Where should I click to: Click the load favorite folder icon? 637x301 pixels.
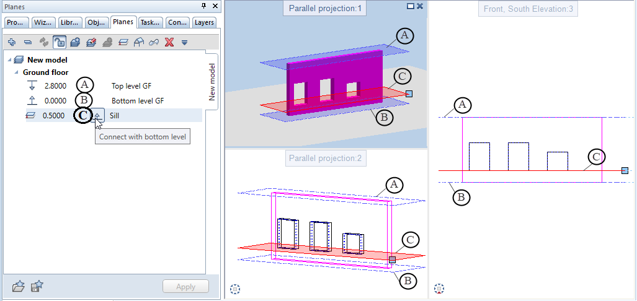[x=18, y=286]
